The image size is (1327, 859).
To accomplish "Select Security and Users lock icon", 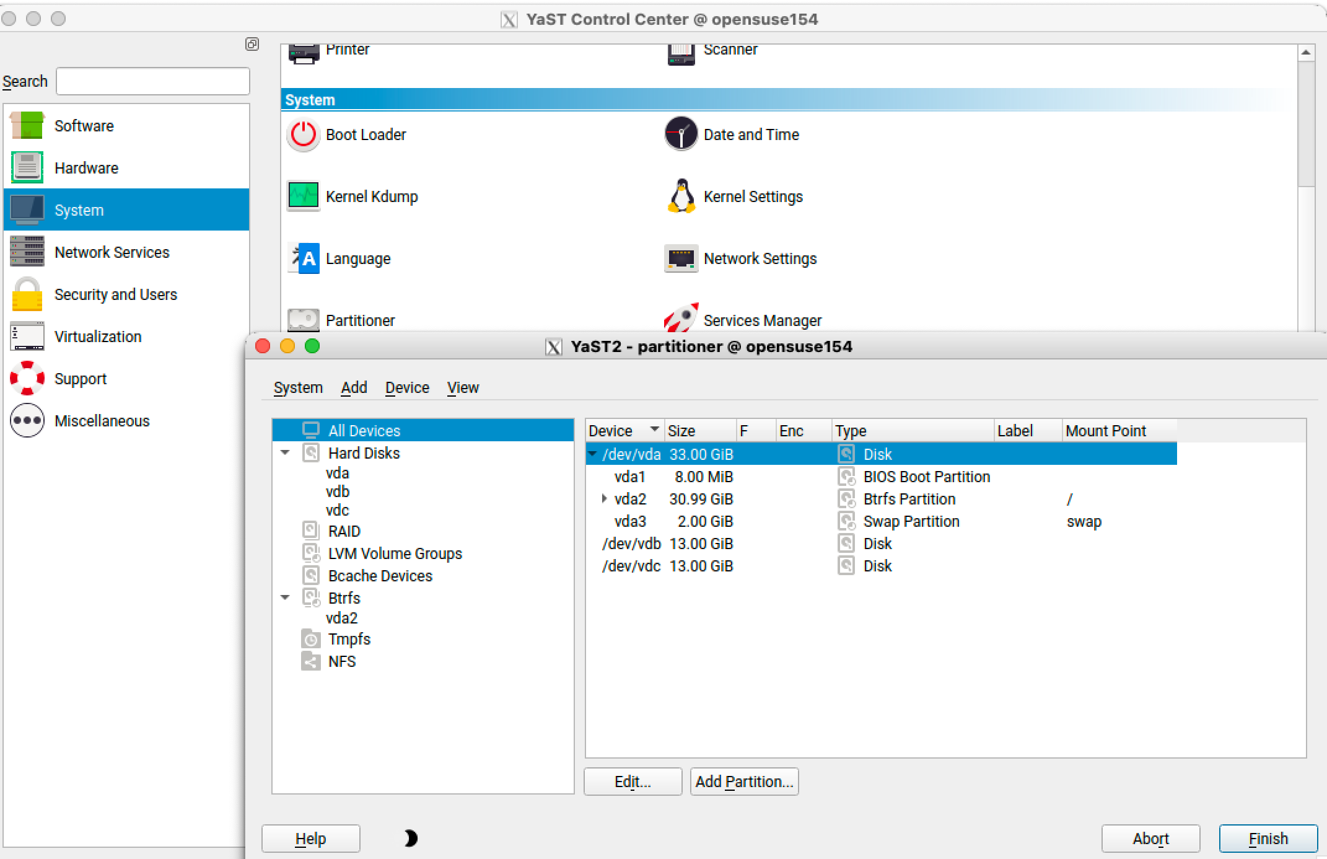I will [x=27, y=294].
